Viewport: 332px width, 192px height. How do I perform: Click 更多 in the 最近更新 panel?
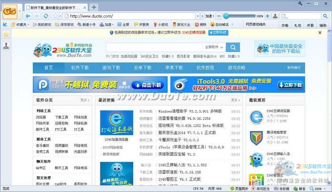coord(235,100)
